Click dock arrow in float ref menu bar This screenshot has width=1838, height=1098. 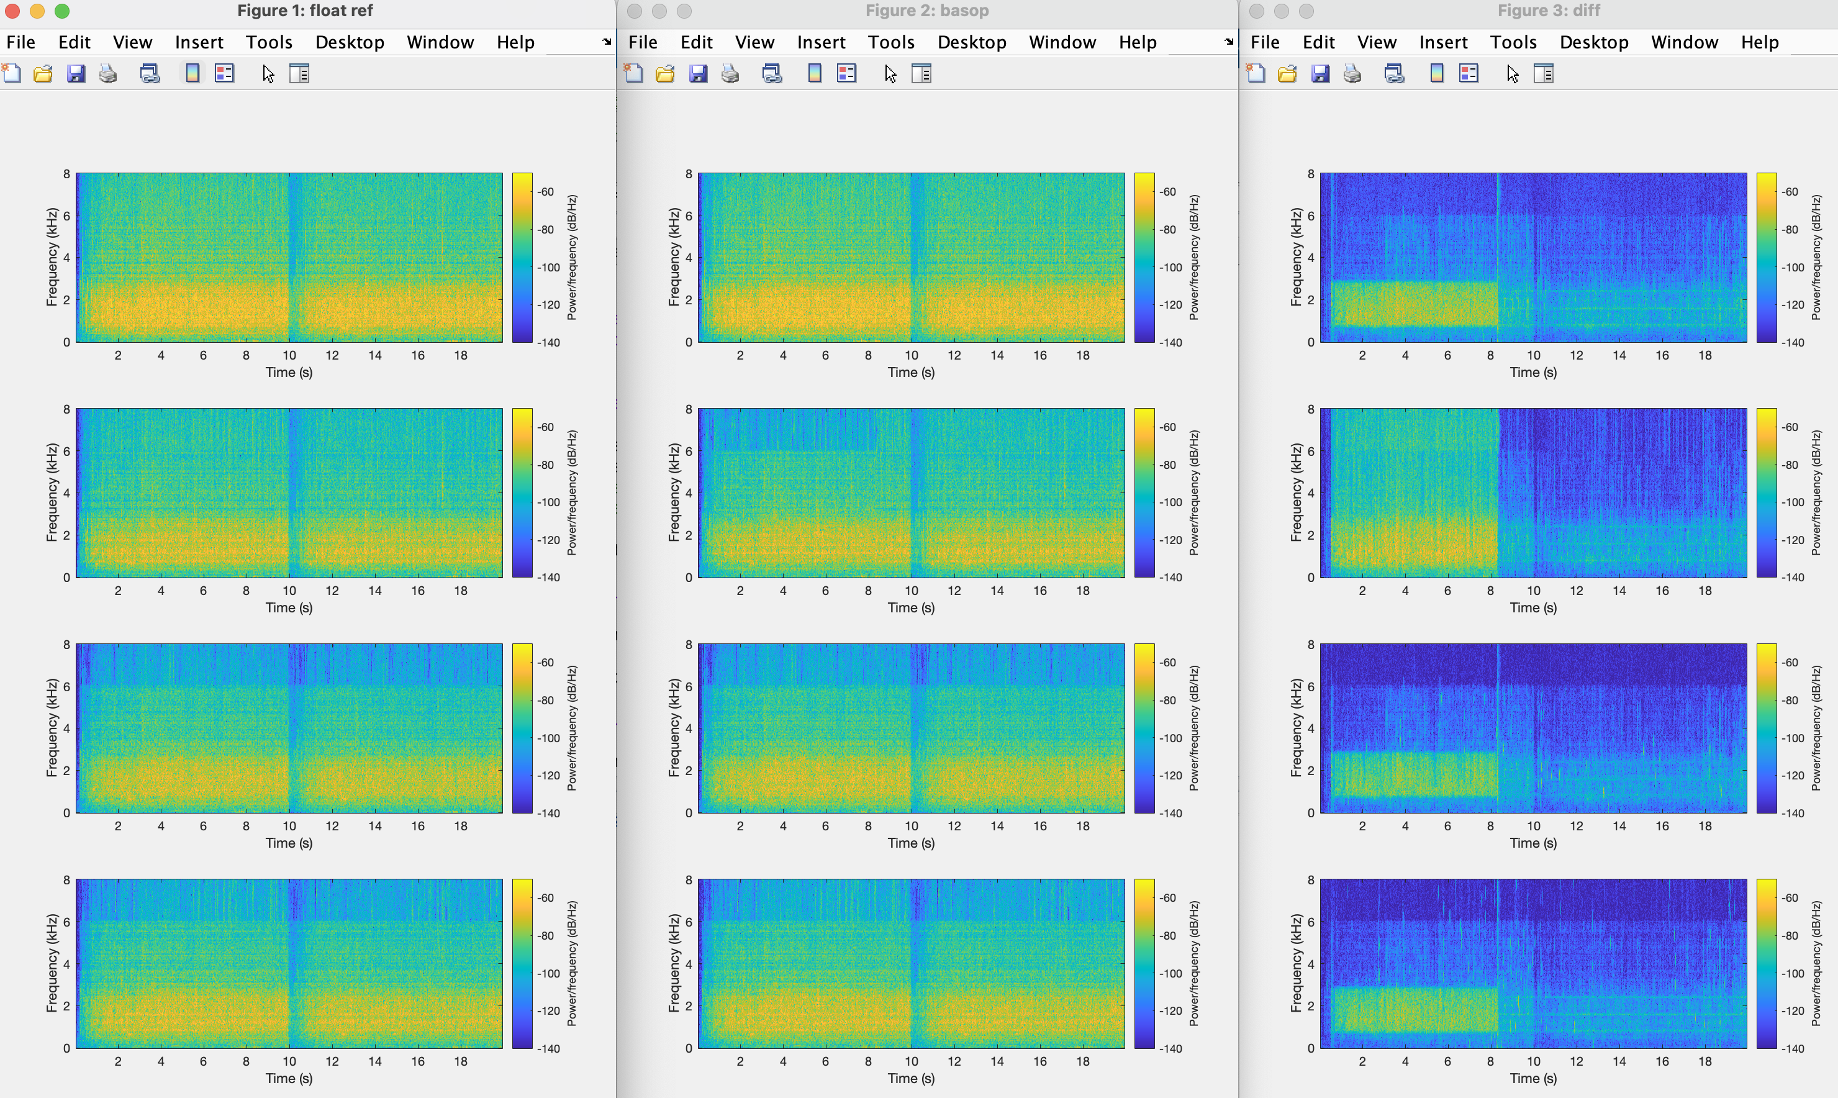coord(607,42)
